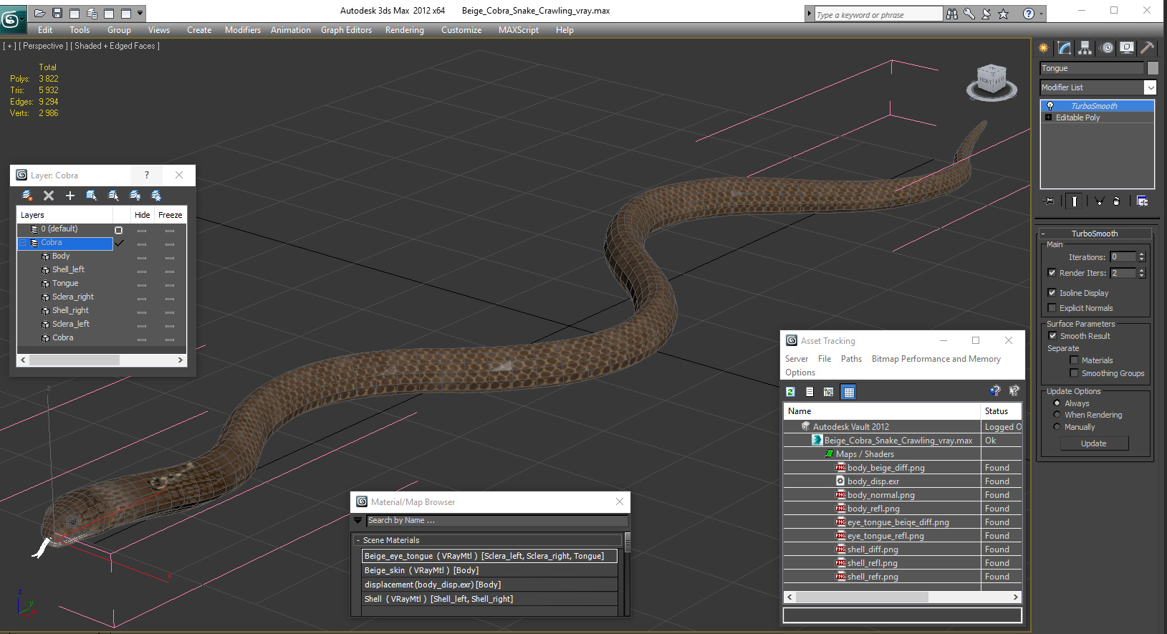Click the Open File icon in quick access toolbar
The image size is (1167, 634).
pyautogui.click(x=40, y=13)
